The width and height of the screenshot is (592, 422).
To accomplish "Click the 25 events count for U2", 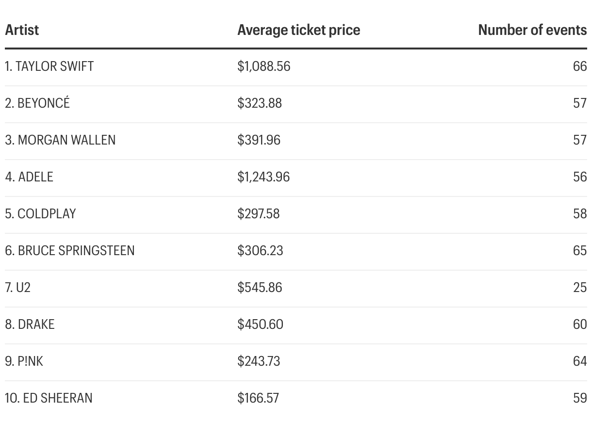I will click(x=580, y=288).
